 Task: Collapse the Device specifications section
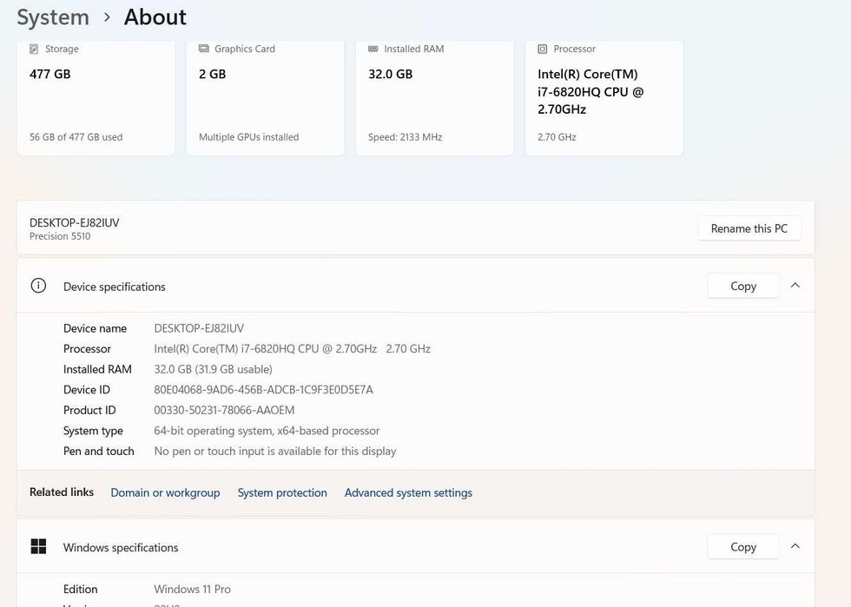[795, 285]
